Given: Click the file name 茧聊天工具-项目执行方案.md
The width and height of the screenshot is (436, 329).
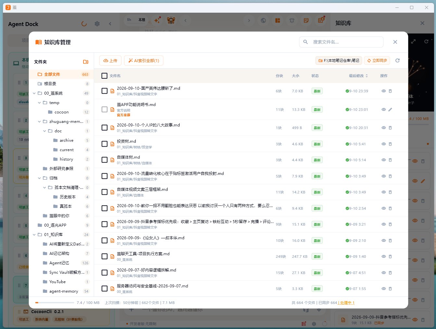Looking at the screenshot, I should point(143,254).
